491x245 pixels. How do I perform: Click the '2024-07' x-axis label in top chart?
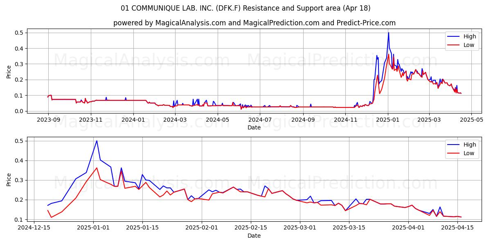(x=260, y=120)
